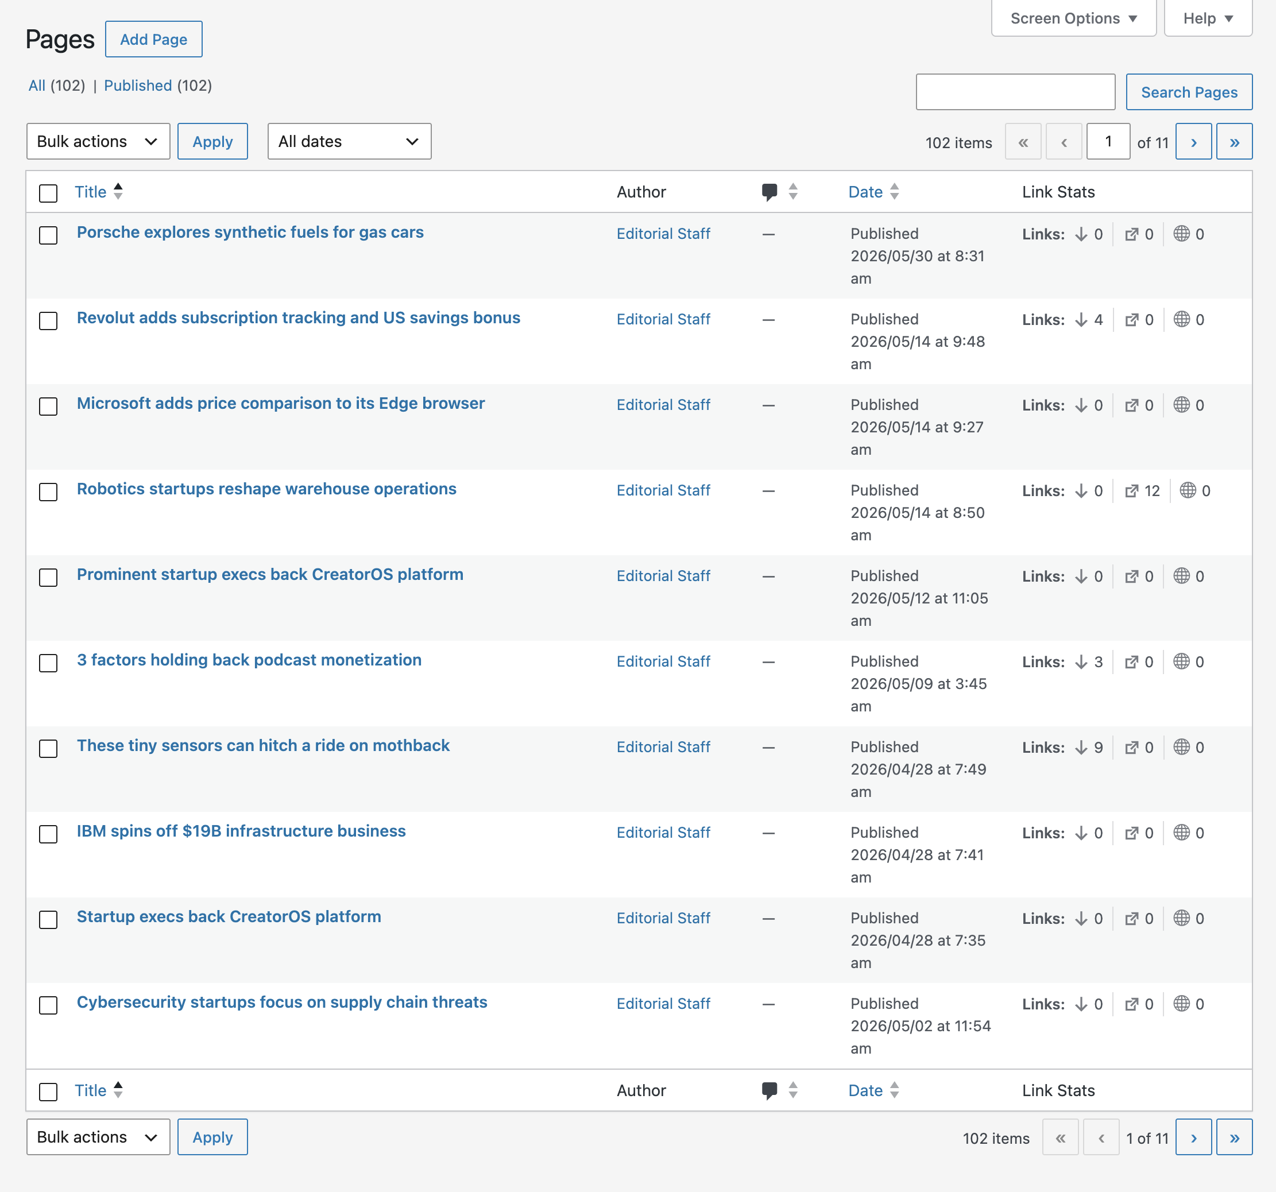Click the bottom Apply button
Viewport: 1276px width, 1192px height.
click(x=212, y=1137)
